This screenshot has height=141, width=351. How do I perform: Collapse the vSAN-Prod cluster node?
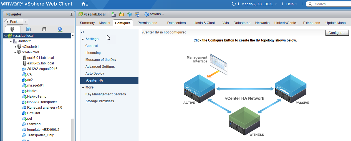[x=16, y=52]
